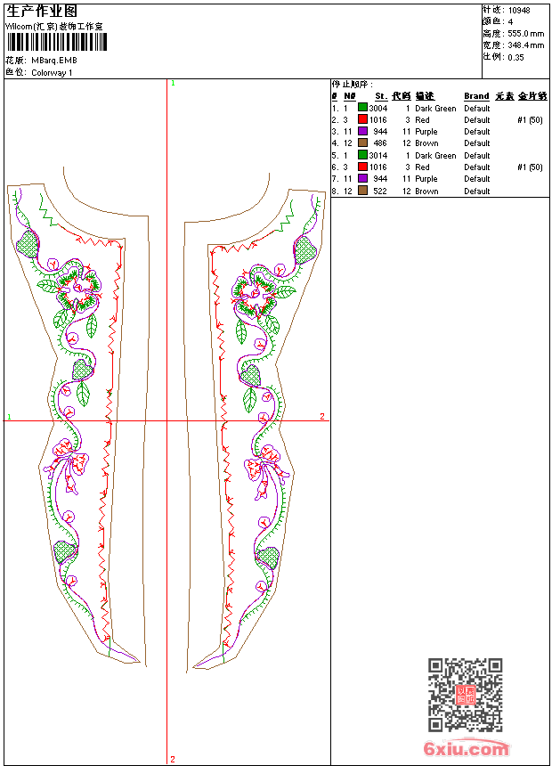
Task: Pick the Purple swatch in stop 3
Action: (x=362, y=131)
